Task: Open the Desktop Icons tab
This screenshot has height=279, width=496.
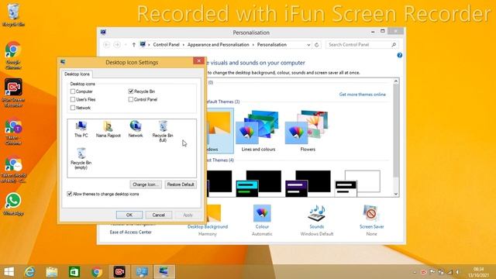Action: [x=77, y=74]
